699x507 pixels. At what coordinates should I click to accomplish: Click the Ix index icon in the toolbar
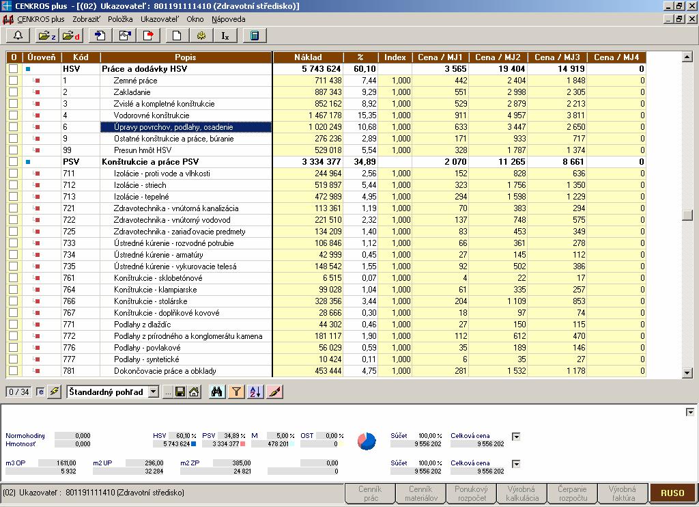pos(225,36)
